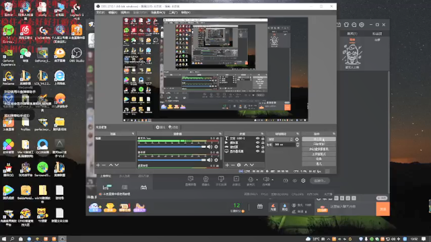Open the File menu in OBS

pos(100,13)
